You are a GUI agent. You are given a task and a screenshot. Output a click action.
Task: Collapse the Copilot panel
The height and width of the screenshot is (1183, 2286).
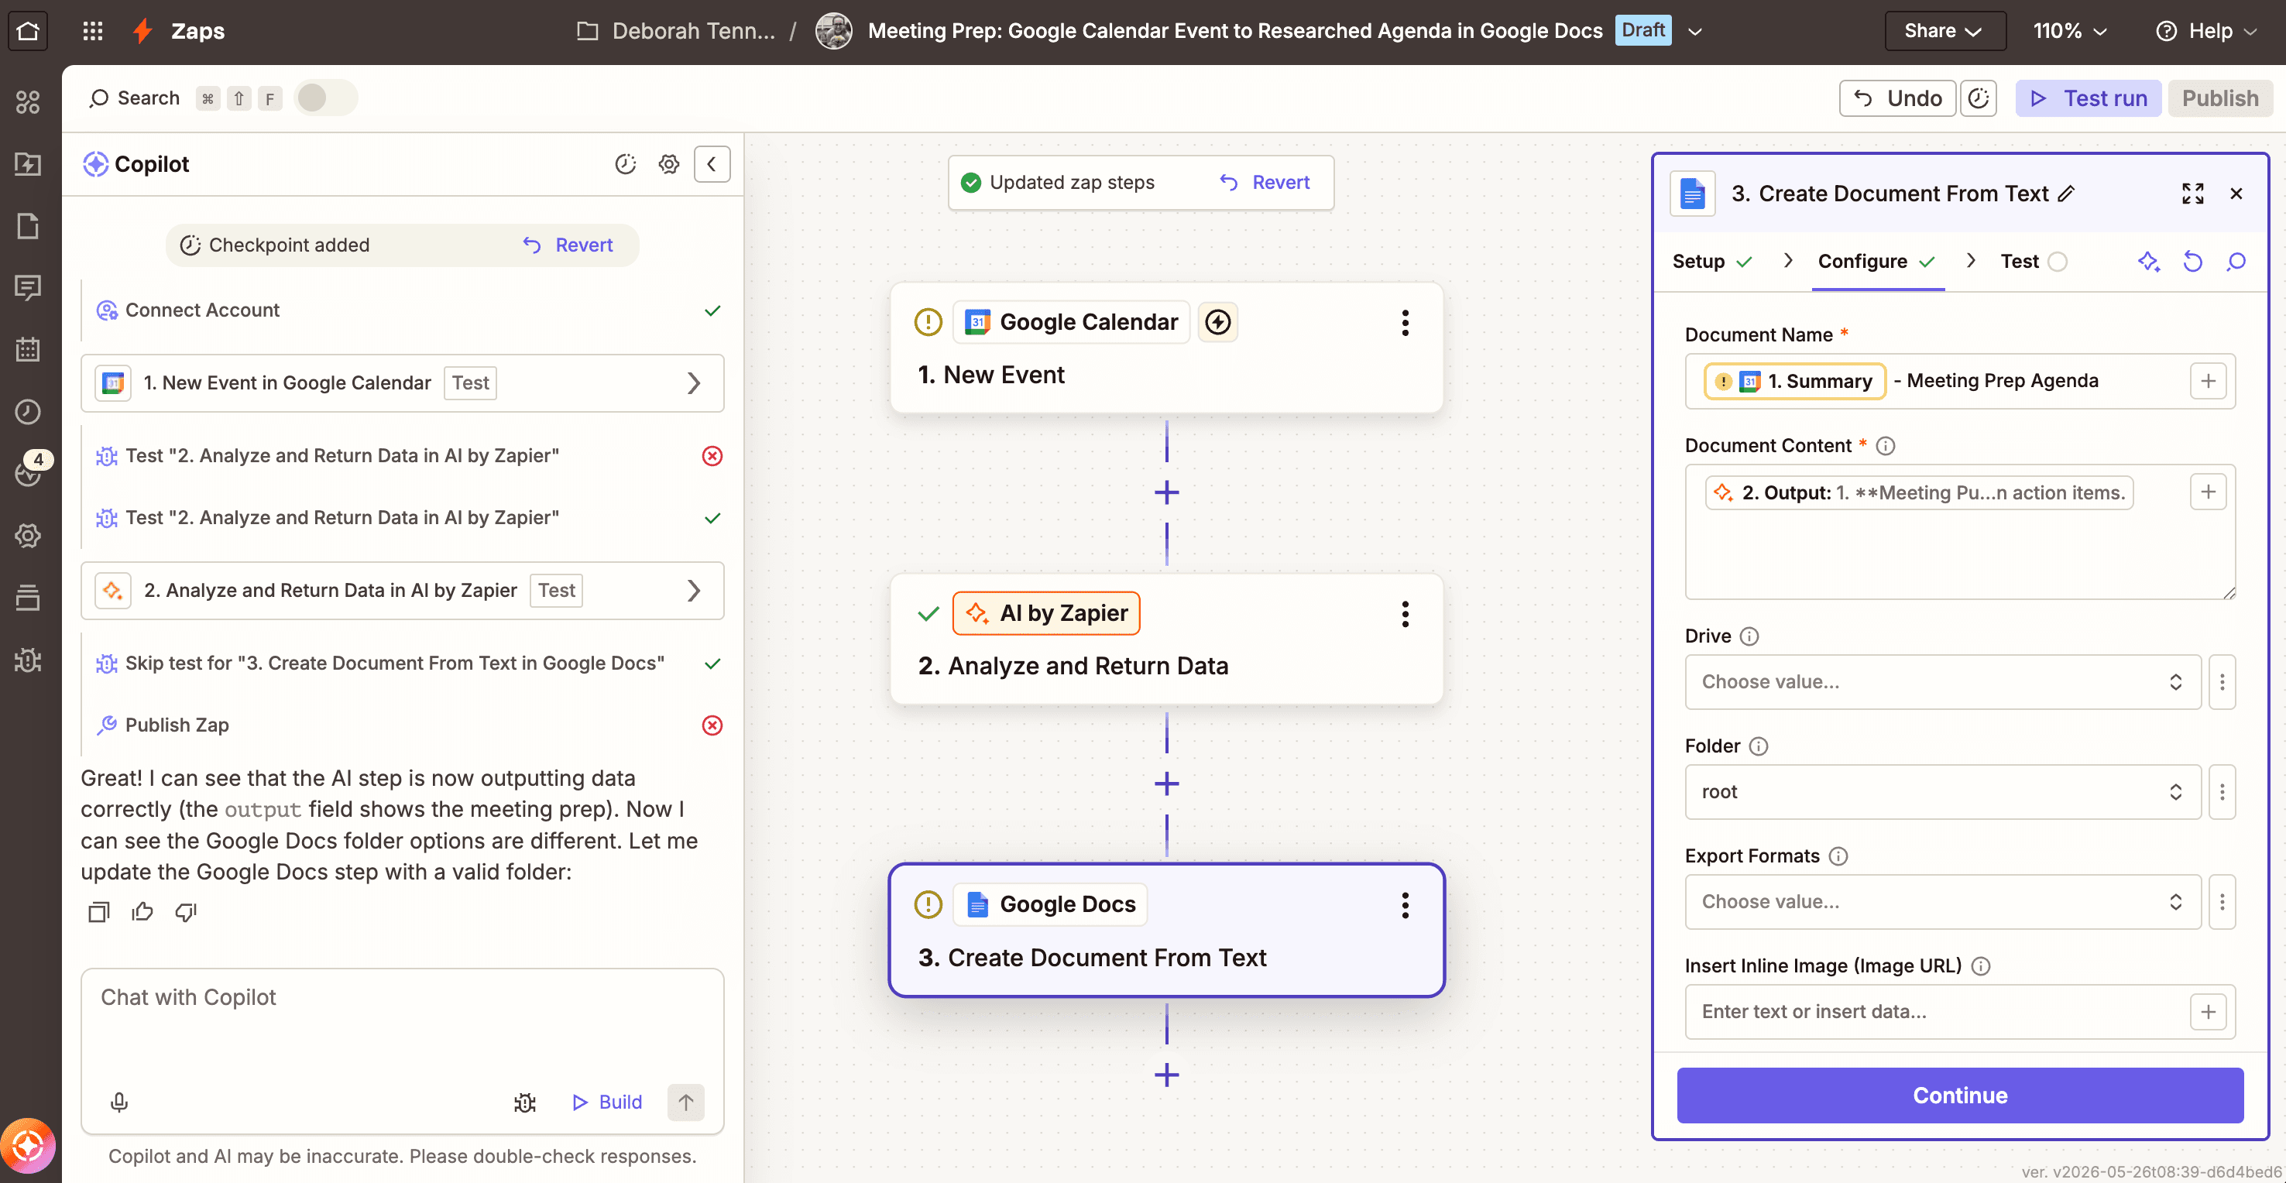(x=712, y=164)
